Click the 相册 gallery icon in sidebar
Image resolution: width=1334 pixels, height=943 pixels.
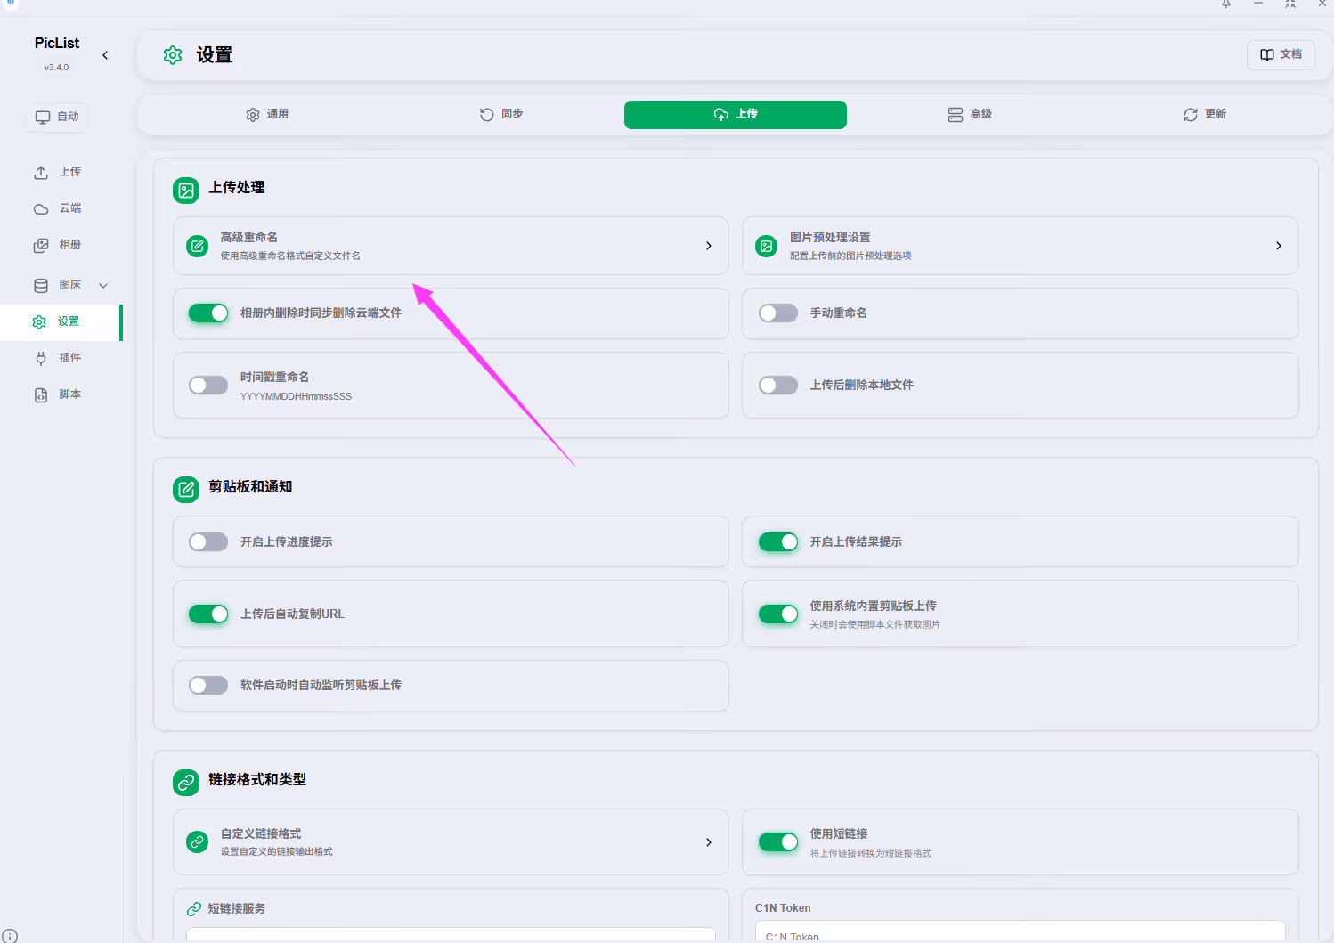coord(41,246)
